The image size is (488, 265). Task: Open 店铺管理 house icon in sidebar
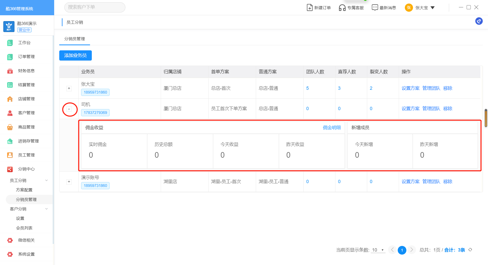click(x=10, y=99)
